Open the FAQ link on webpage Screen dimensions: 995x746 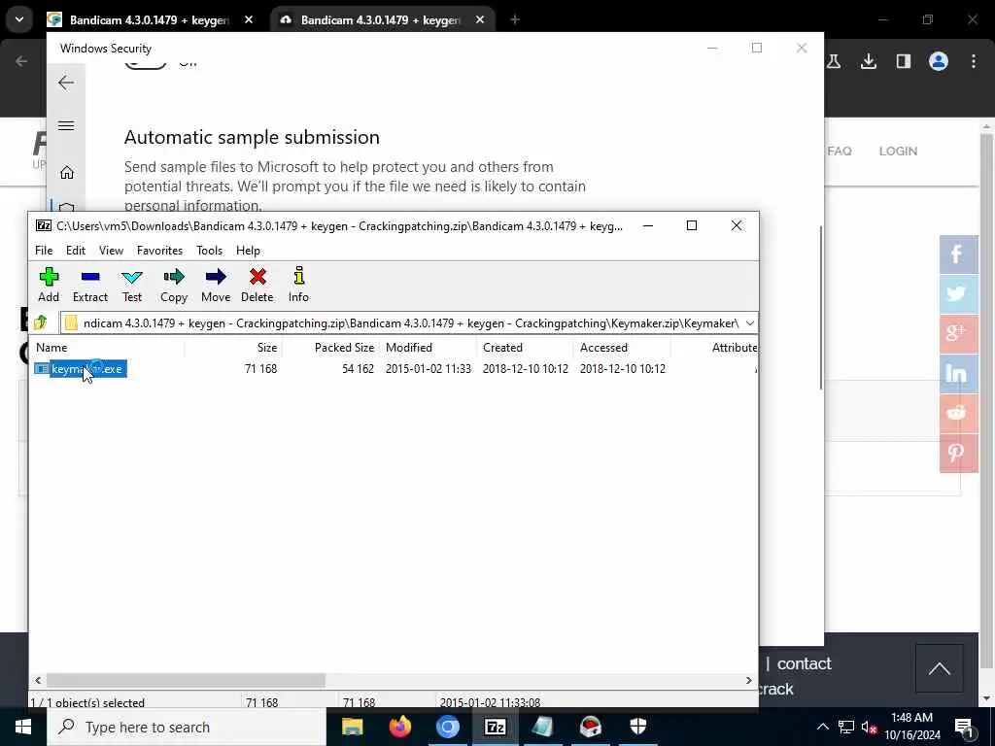pyautogui.click(x=839, y=151)
